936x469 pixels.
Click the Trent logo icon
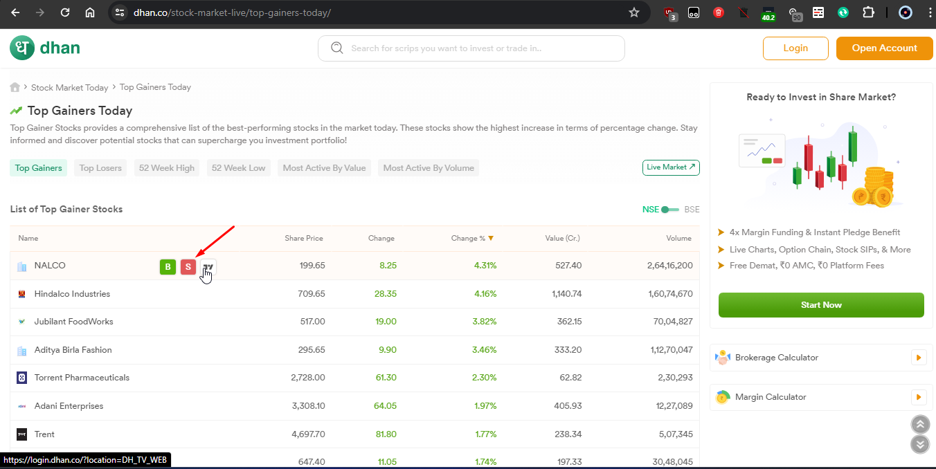tap(21, 434)
